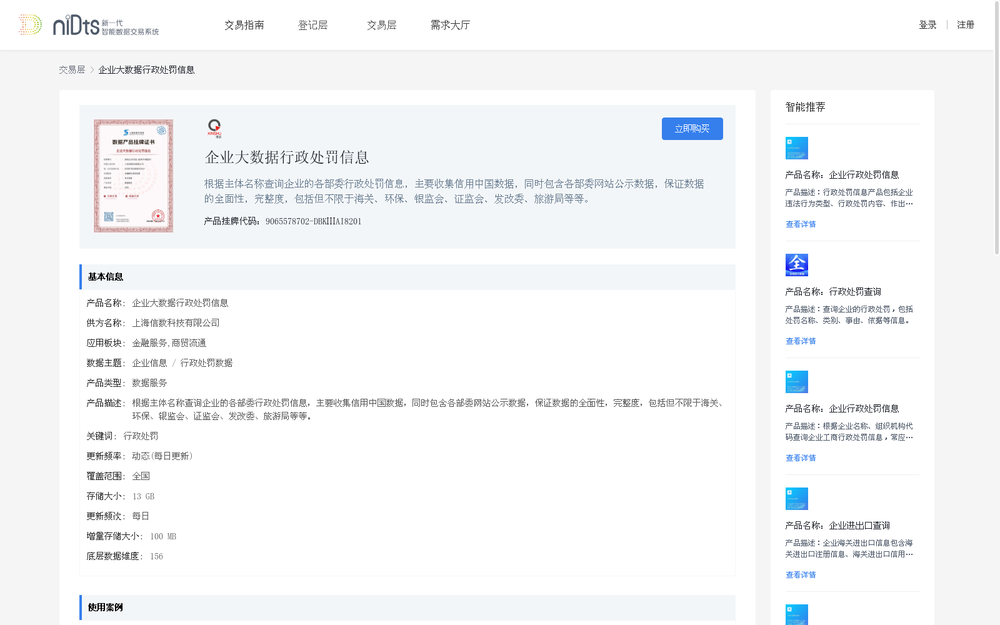Open 企业进出口查询 recommendation title
This screenshot has width=1000, height=625.
(859, 526)
